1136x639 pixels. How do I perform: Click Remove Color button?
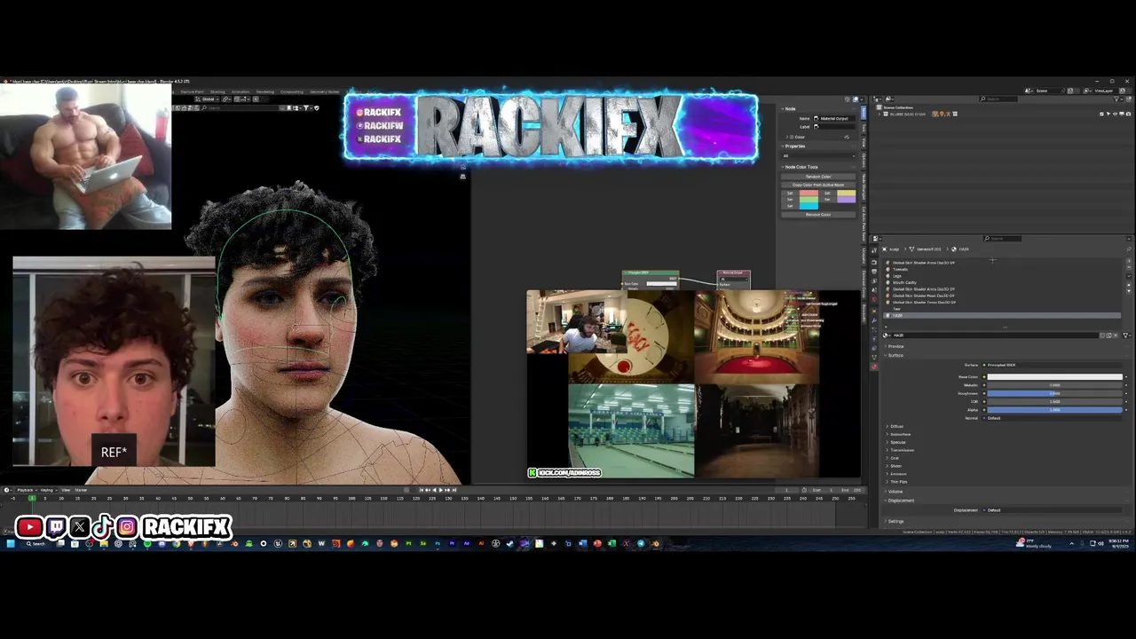click(x=818, y=214)
